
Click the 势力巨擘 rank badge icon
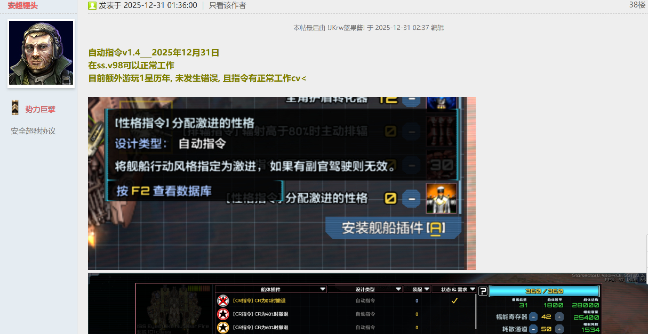tap(15, 109)
